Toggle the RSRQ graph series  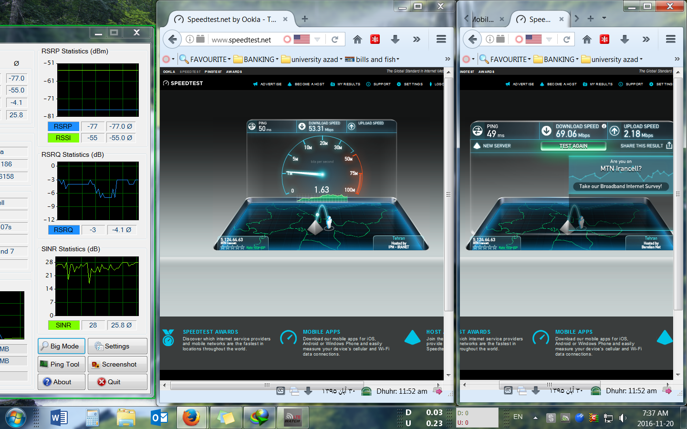(63, 230)
